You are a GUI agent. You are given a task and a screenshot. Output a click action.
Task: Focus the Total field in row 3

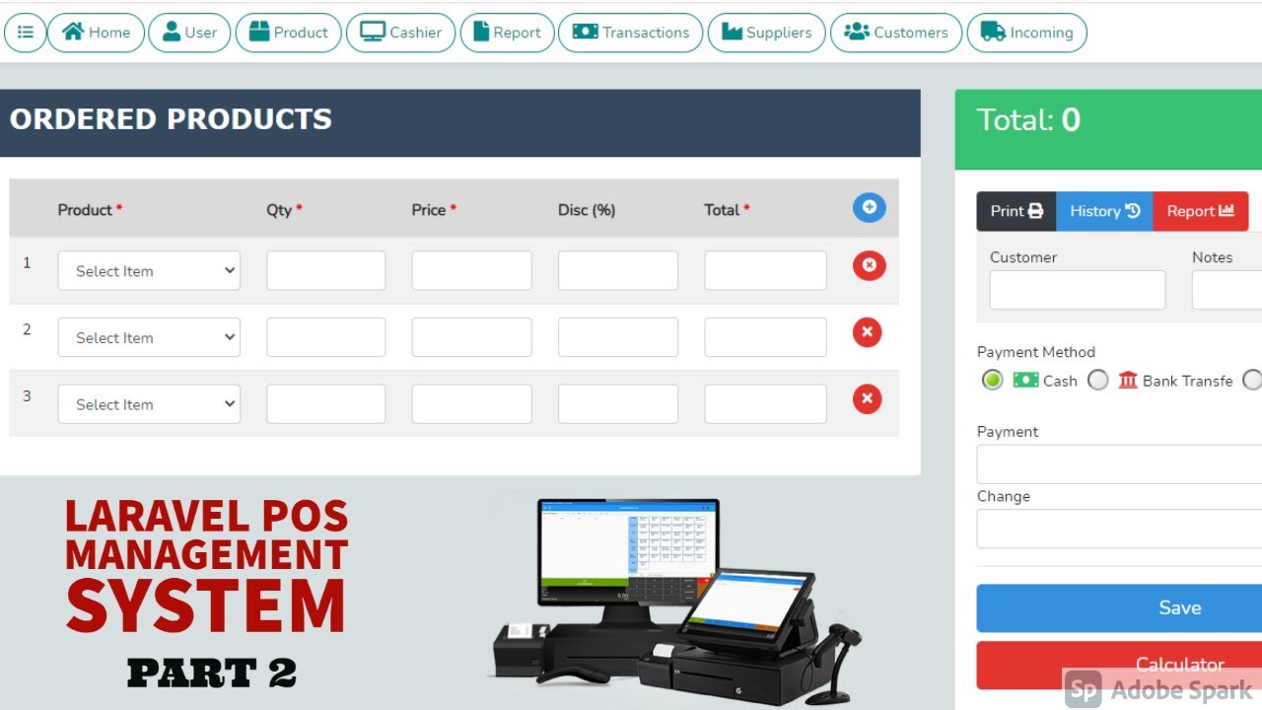click(765, 404)
